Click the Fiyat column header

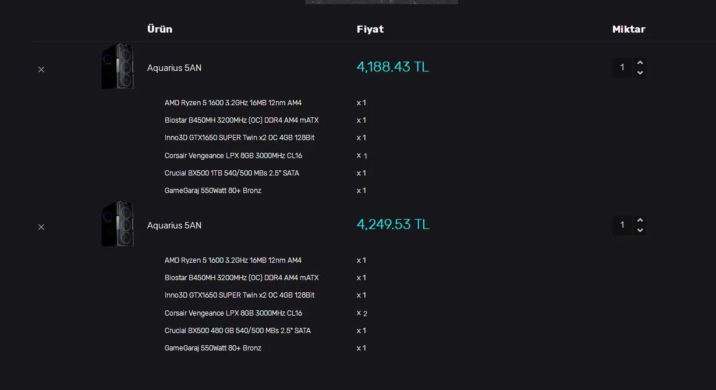370,29
